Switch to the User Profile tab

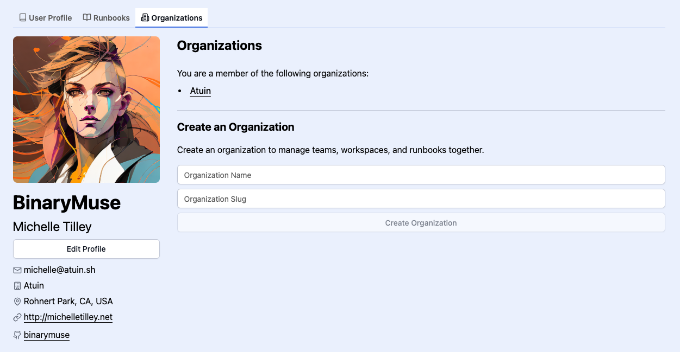coord(45,18)
